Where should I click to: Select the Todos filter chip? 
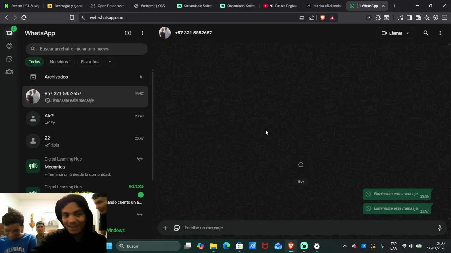pyautogui.click(x=35, y=62)
